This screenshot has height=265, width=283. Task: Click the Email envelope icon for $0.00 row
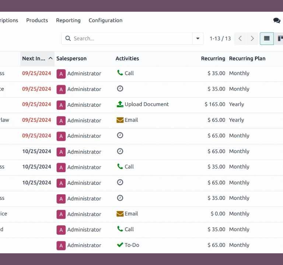[x=120, y=214]
